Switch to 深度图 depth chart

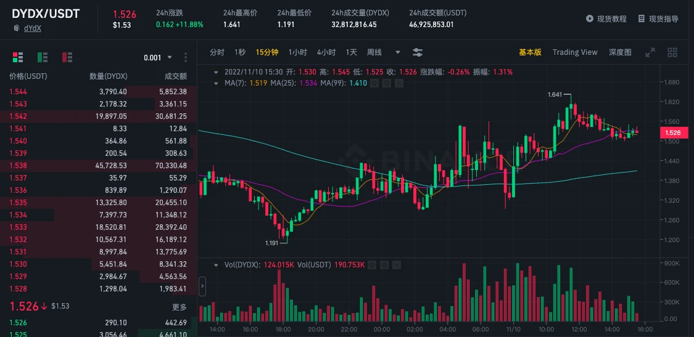[620, 52]
